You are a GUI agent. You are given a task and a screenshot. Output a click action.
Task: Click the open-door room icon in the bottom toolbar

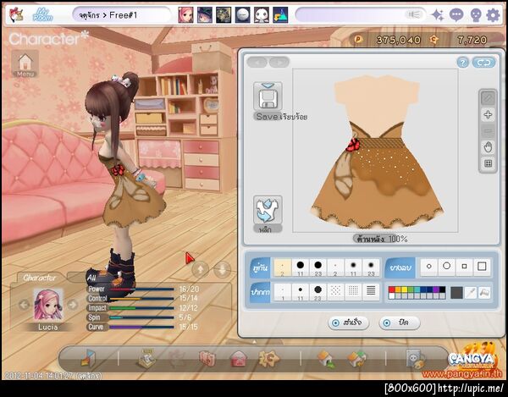(x=88, y=358)
